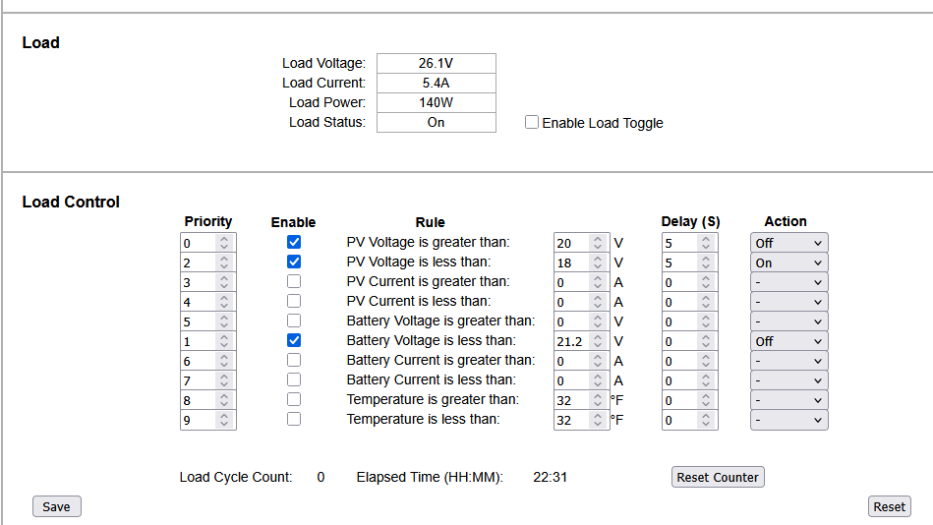933x525 pixels.
Task: Select priority field of Battery Current greater than
Action: [x=207, y=361]
